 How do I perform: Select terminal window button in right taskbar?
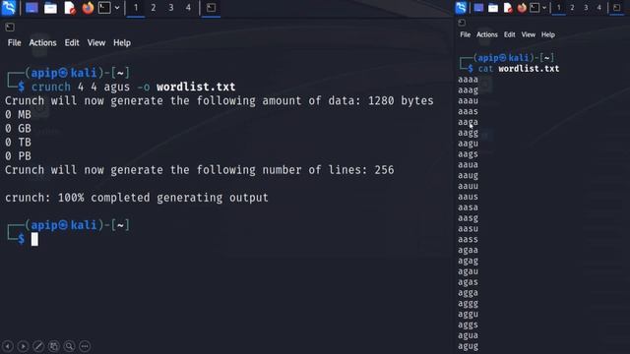tap(617, 8)
